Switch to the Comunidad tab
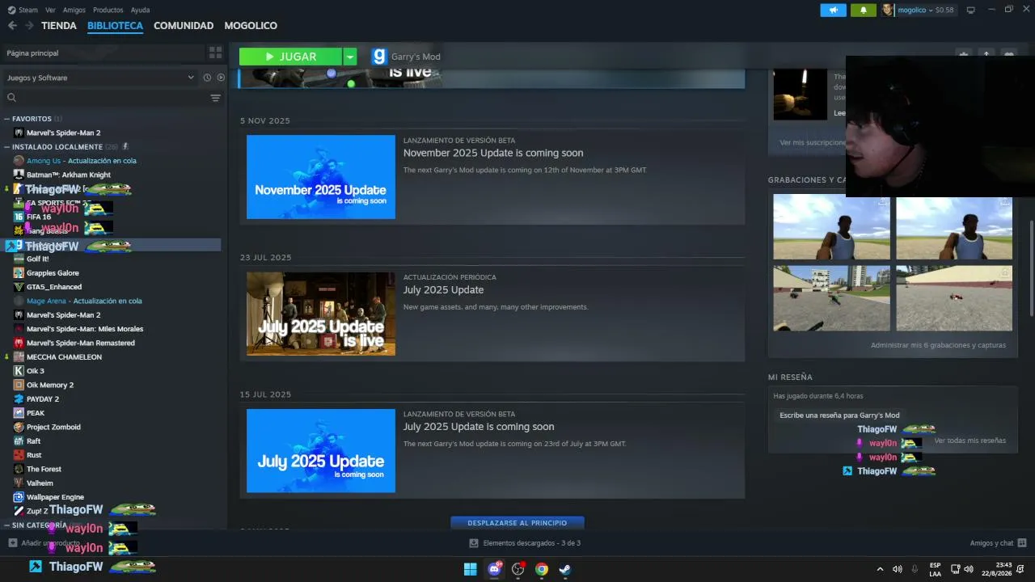The width and height of the screenshot is (1035, 582). pos(184,26)
